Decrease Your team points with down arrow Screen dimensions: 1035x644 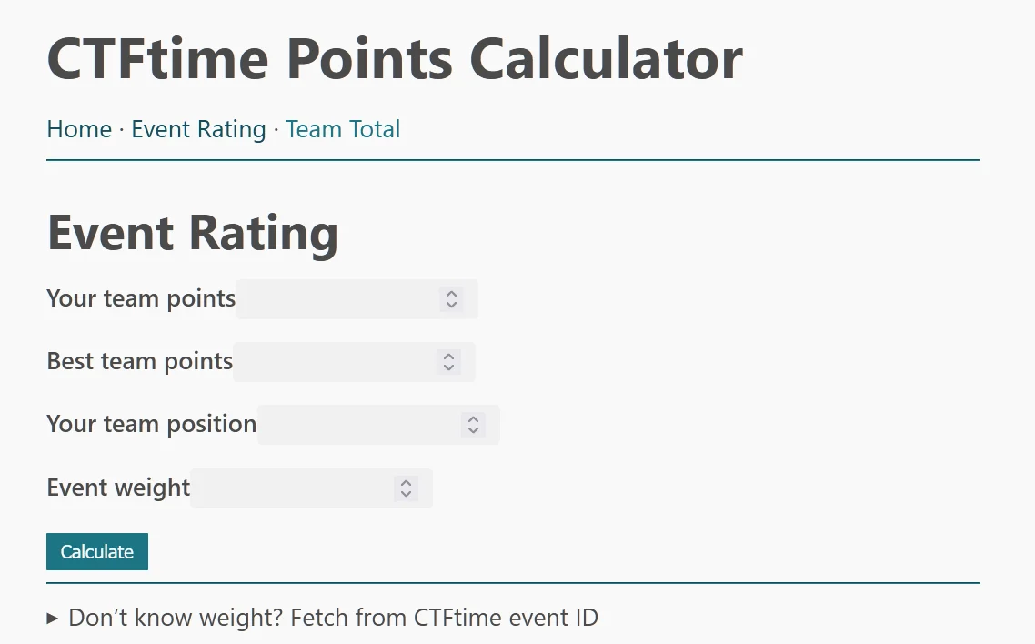coord(452,305)
